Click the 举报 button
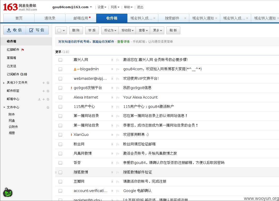The height and width of the screenshot is (201, 279). (92, 30)
